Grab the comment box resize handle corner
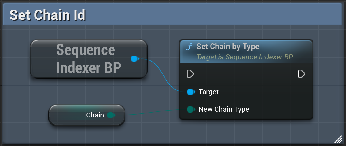 338,139
